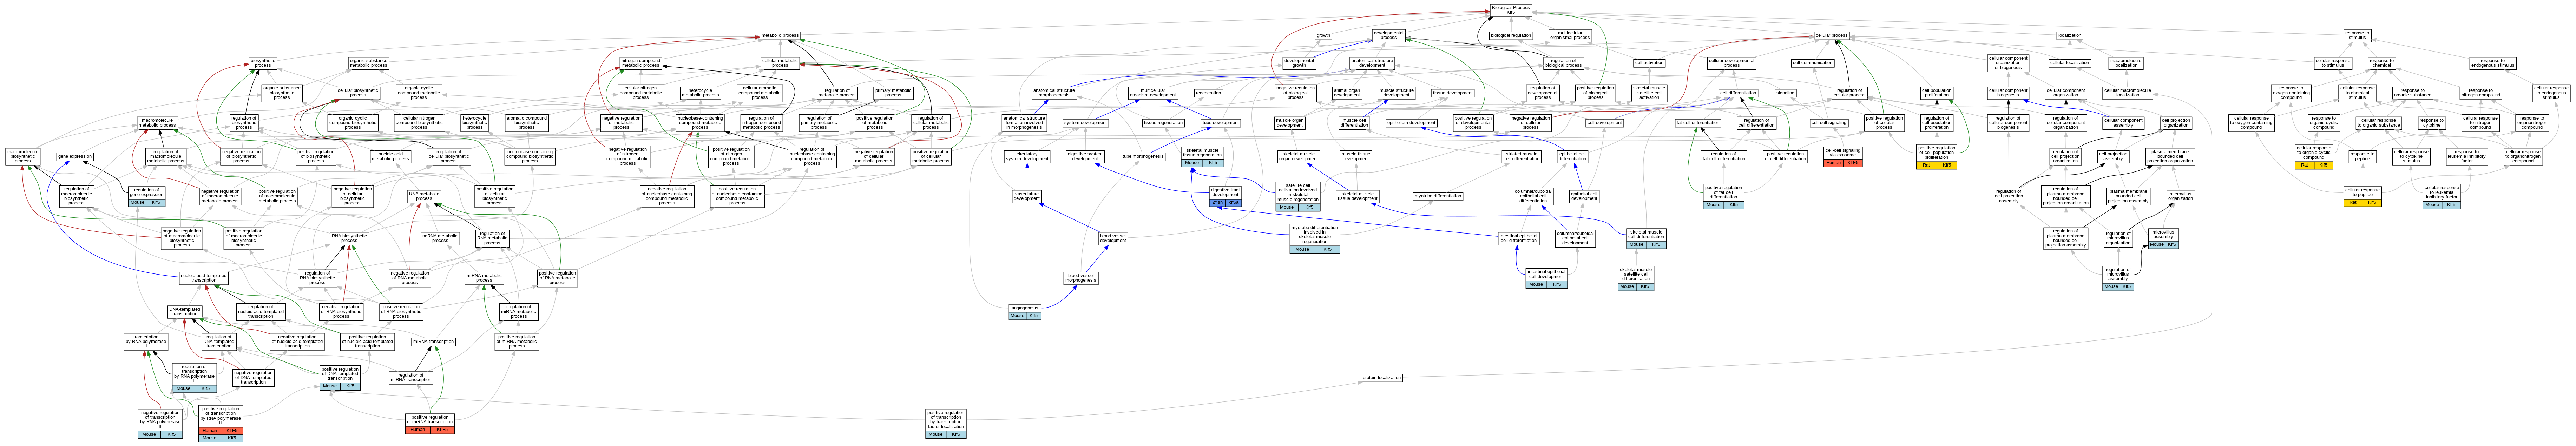Select "cellular component organization or biogenesis" node

(x=2008, y=63)
